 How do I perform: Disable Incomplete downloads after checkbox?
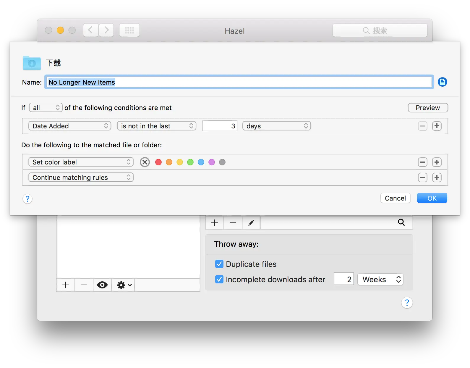219,279
